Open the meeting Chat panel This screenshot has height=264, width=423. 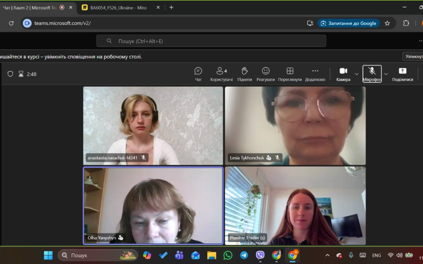(x=198, y=73)
